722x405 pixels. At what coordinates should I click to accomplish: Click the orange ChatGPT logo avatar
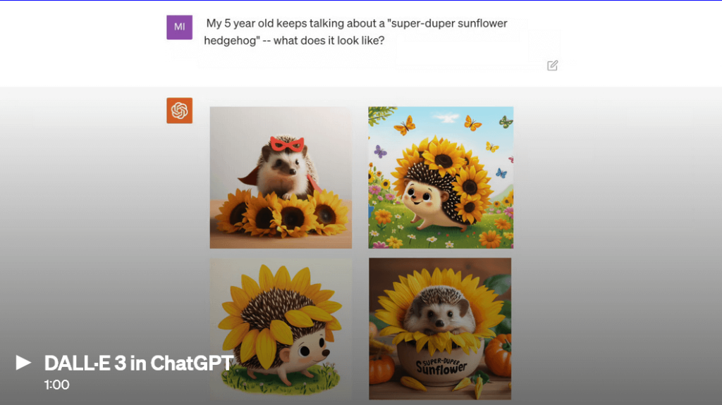click(x=180, y=111)
